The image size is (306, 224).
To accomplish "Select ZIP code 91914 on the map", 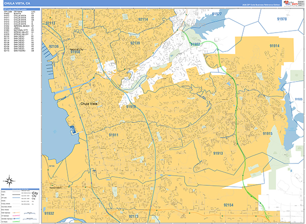I will pyautogui.click(x=274, y=46).
